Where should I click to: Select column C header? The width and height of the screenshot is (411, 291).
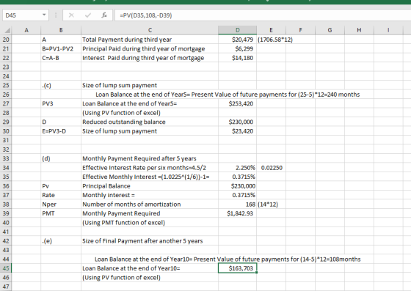[150, 30]
